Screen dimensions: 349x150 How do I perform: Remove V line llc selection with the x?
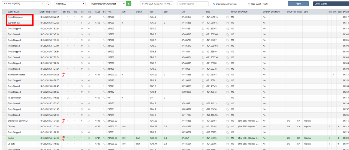point(5,4)
